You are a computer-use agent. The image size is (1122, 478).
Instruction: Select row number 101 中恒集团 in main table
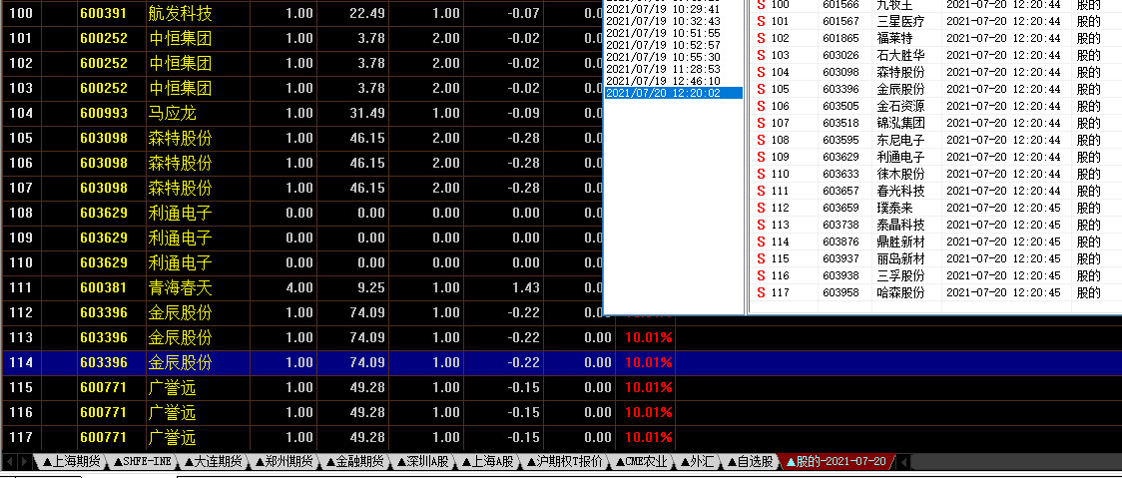(21, 38)
